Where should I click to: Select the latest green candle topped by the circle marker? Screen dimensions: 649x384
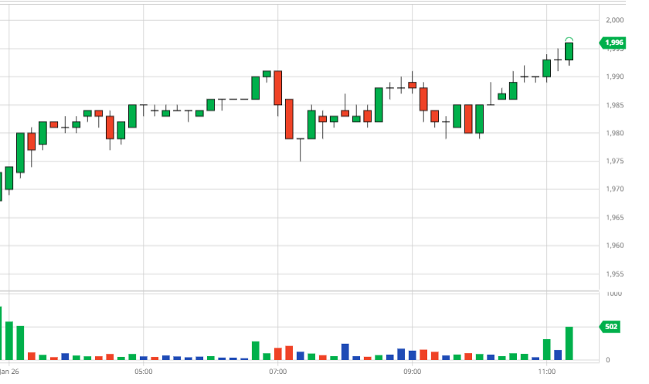click(x=569, y=51)
